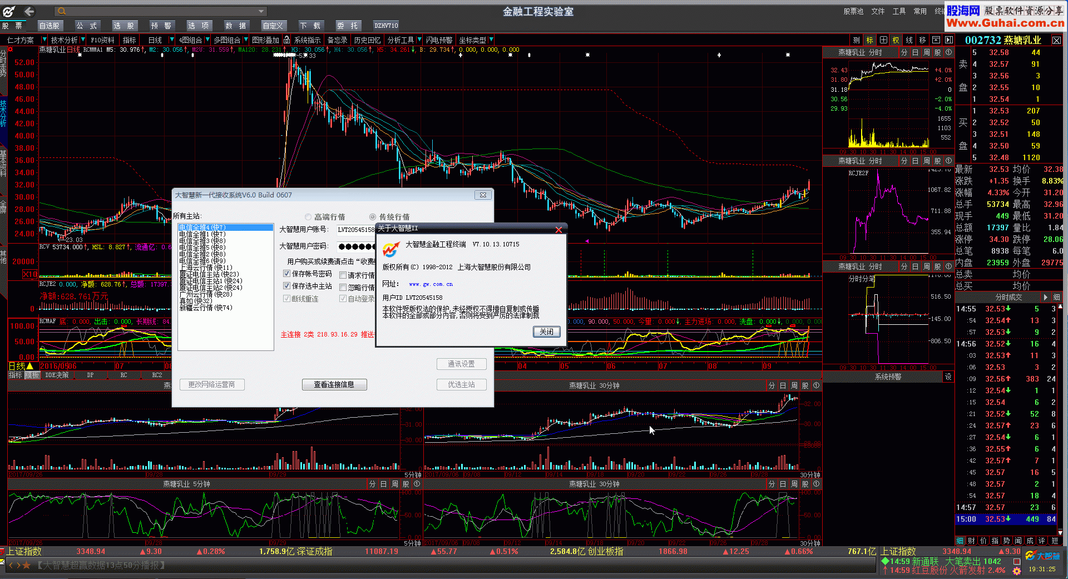This screenshot has height=579, width=1068.
Task: Click the 设 settings button beside 系统预警
Action: click(x=948, y=377)
